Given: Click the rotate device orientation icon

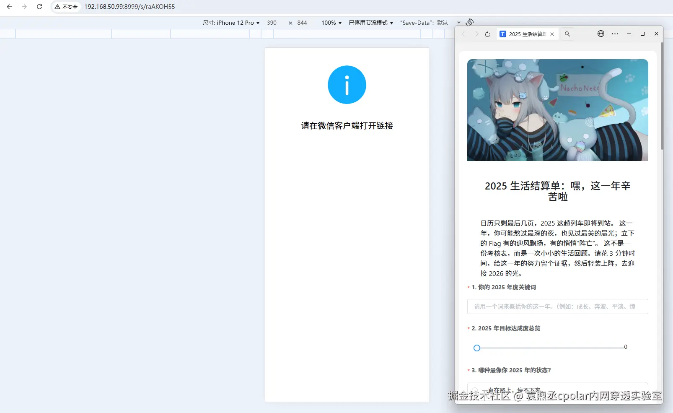Looking at the screenshot, I should pos(469,22).
